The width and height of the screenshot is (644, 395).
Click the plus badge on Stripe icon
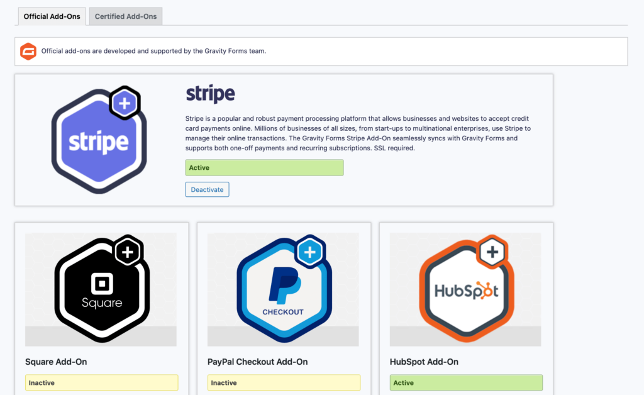[125, 103]
